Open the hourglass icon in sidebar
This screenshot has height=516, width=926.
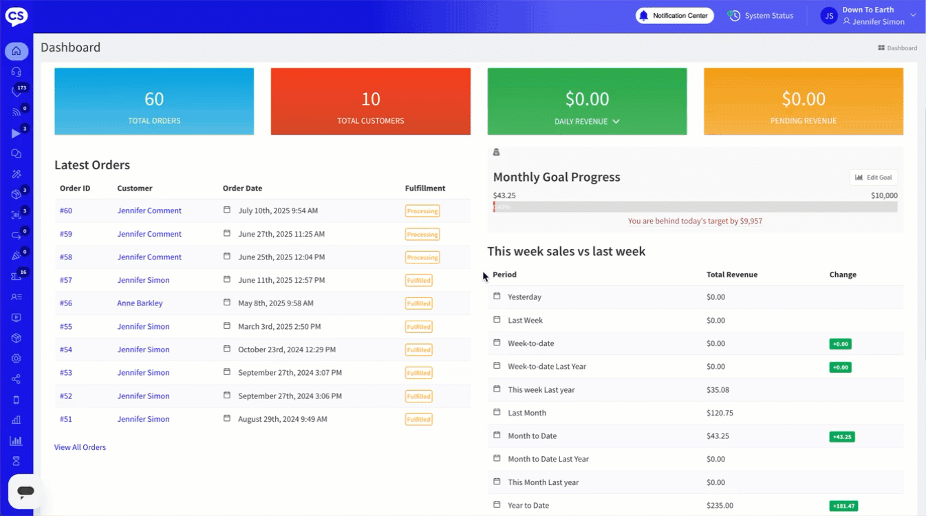click(17, 461)
